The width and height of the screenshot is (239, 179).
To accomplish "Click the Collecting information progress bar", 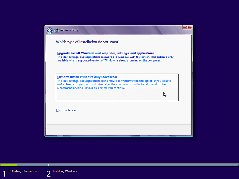I will click(24, 165).
